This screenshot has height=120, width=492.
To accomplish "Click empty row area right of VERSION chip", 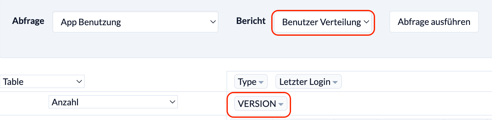I will point(390,104).
